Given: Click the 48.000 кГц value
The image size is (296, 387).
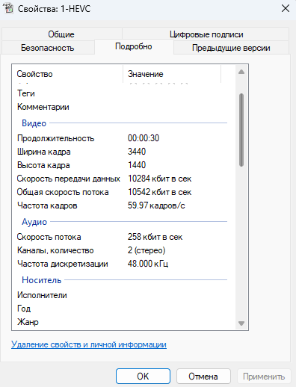Looking at the screenshot, I should coord(148,264).
